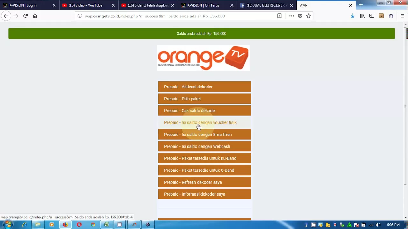
Task: Click the McAfee shield tray icon
Action: pos(335,225)
